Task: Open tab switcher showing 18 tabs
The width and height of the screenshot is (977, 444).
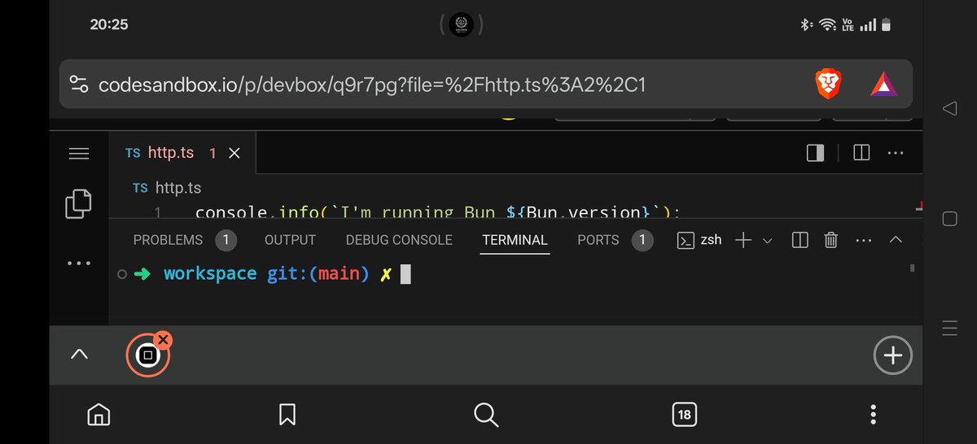Action: point(684,415)
